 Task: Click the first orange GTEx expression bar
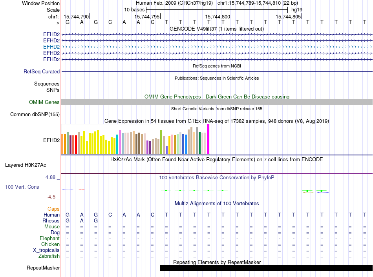[x=62, y=144]
